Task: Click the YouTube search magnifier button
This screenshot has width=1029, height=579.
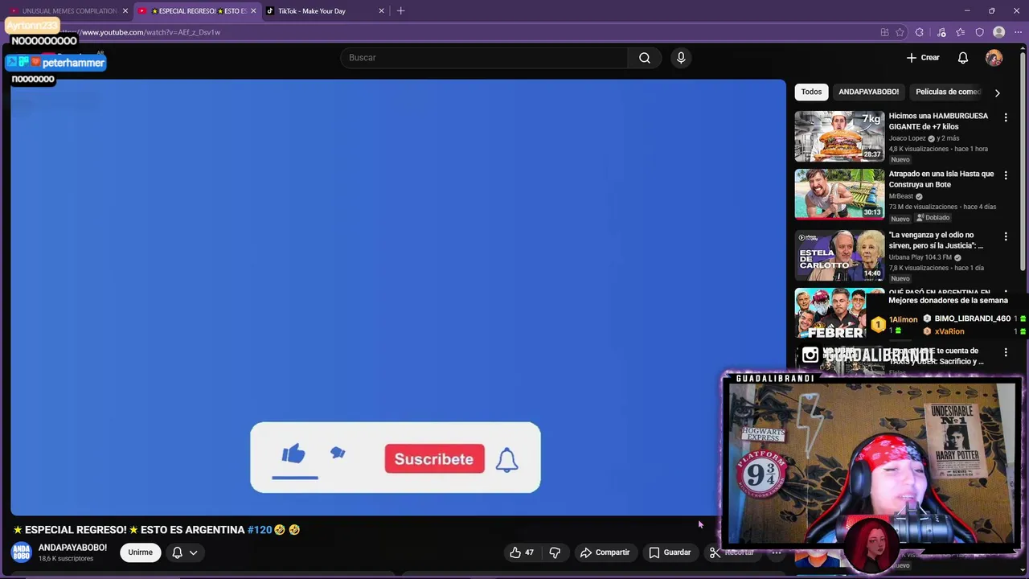Action: (644, 58)
